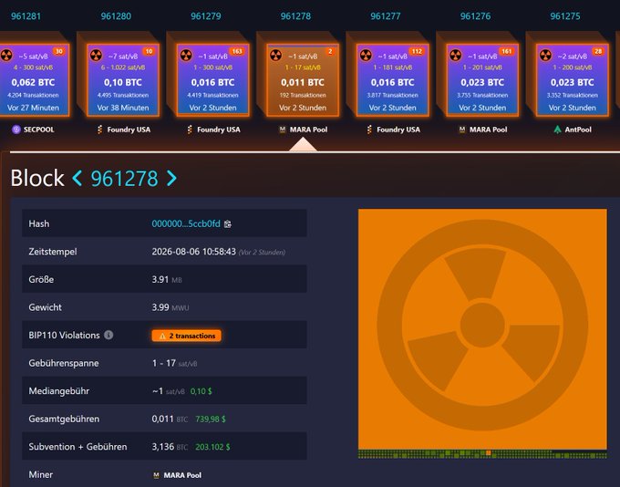Viewport: 620px width, 487px height.
Task: Open Foundry USA pool under block 961277
Action: [x=394, y=130]
